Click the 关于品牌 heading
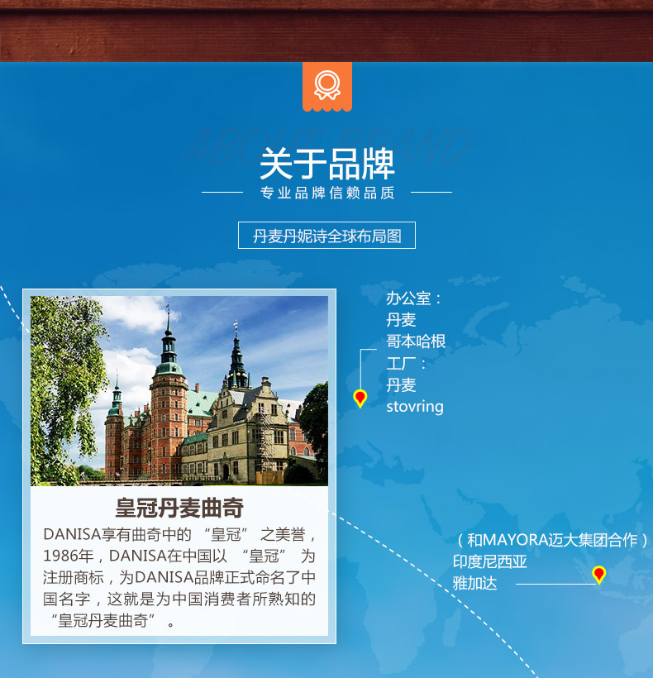 (326, 164)
